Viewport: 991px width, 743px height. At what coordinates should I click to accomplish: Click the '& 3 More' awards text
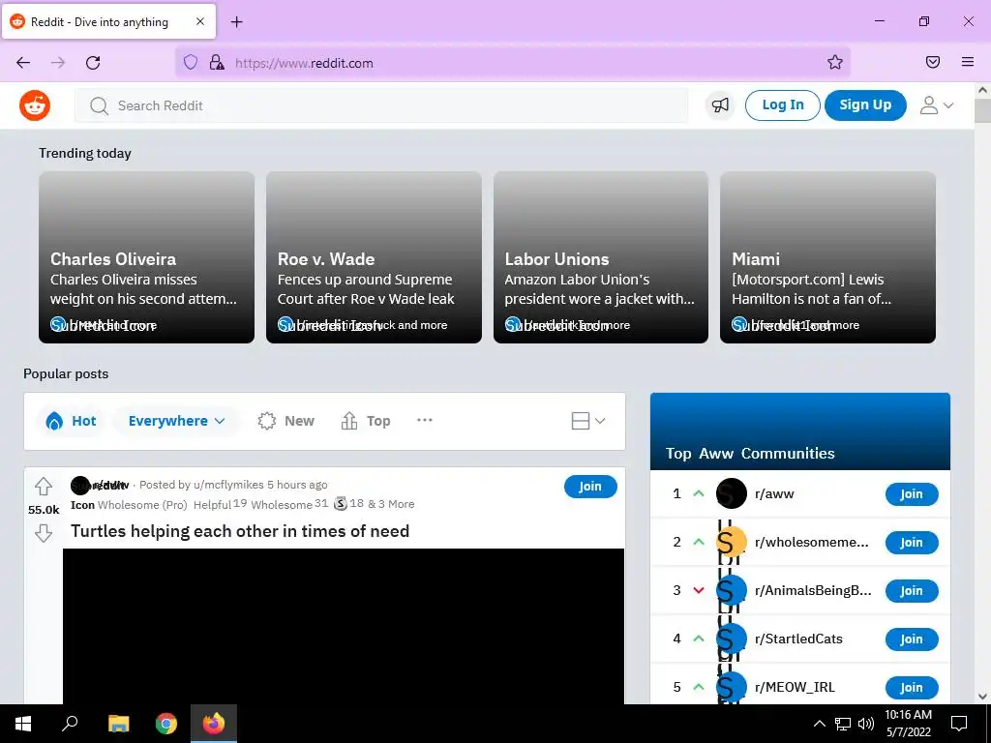(391, 503)
